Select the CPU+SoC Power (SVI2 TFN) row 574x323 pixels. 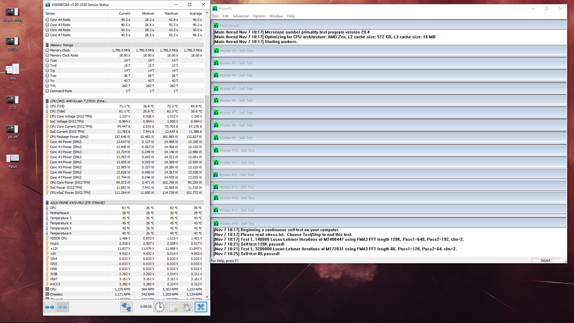[124, 192]
